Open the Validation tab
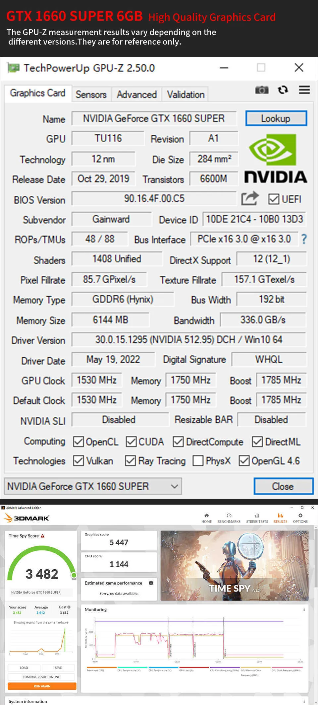The height and width of the screenshot is (705, 318). (x=185, y=95)
